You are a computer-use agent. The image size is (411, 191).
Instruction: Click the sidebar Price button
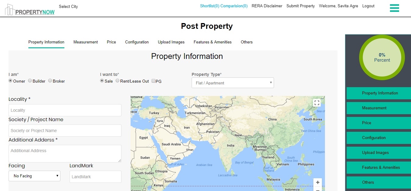379,123
